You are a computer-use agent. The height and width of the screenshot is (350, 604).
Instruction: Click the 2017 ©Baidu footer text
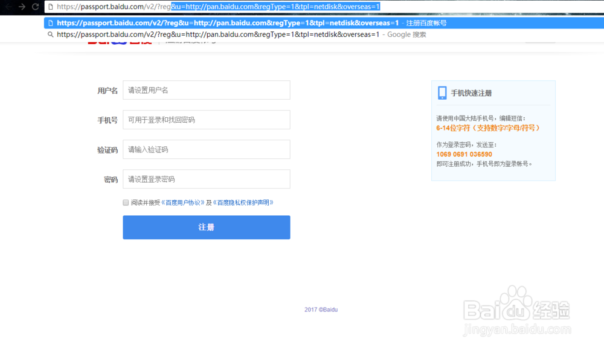(x=321, y=309)
